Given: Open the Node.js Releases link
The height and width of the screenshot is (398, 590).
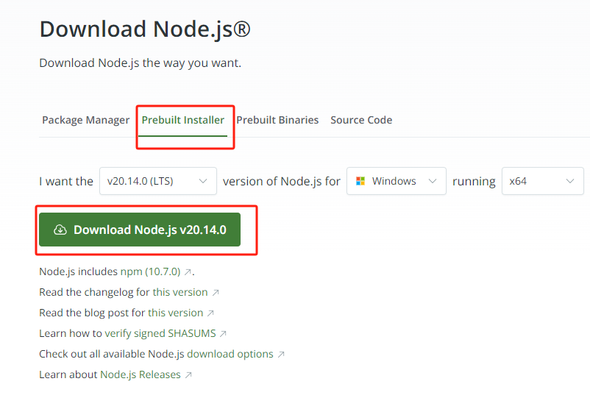Looking at the screenshot, I should 140,374.
